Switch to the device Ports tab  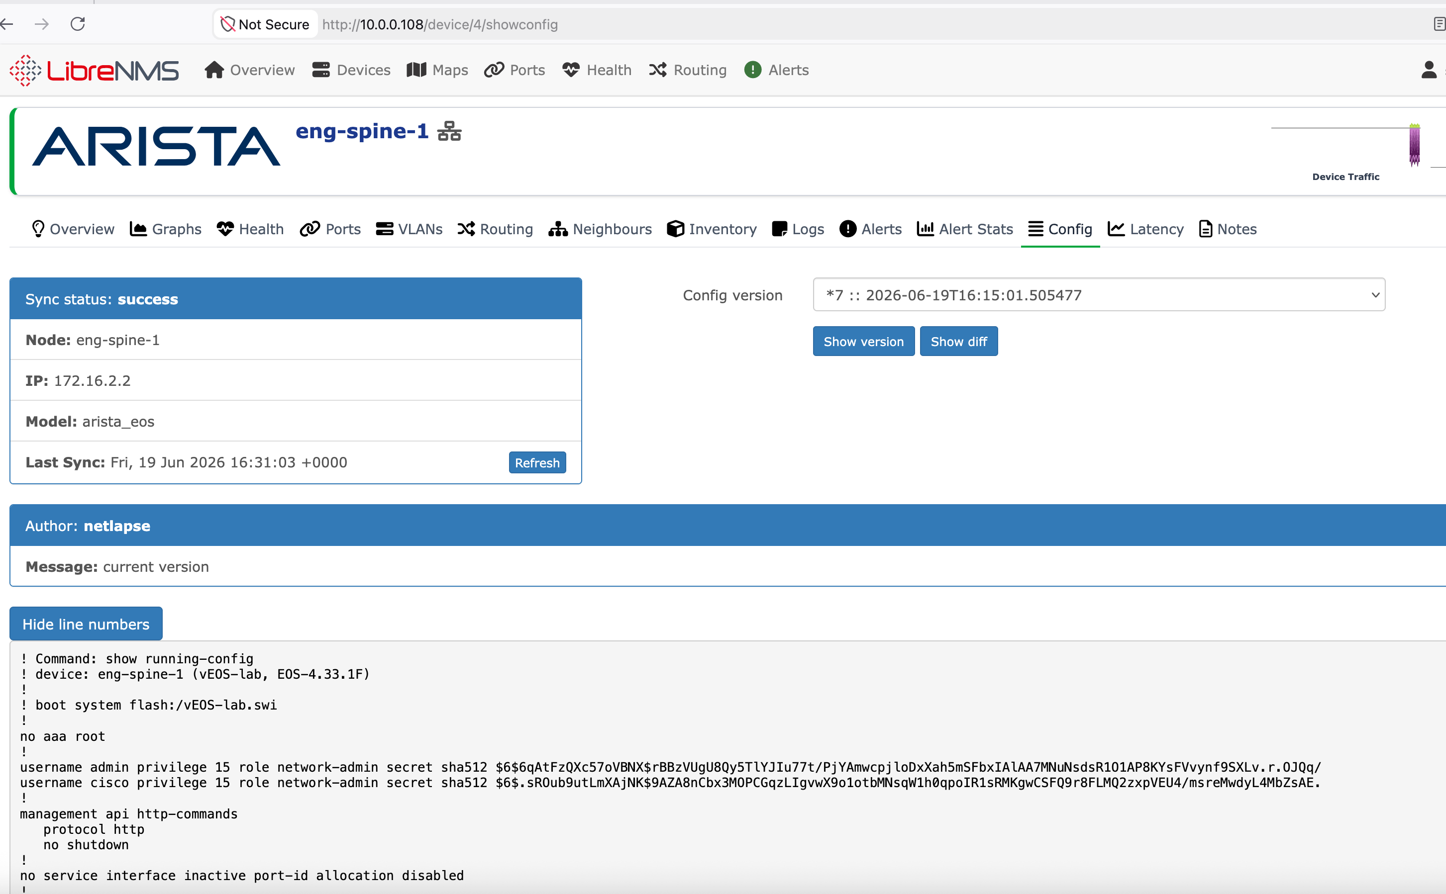point(330,229)
